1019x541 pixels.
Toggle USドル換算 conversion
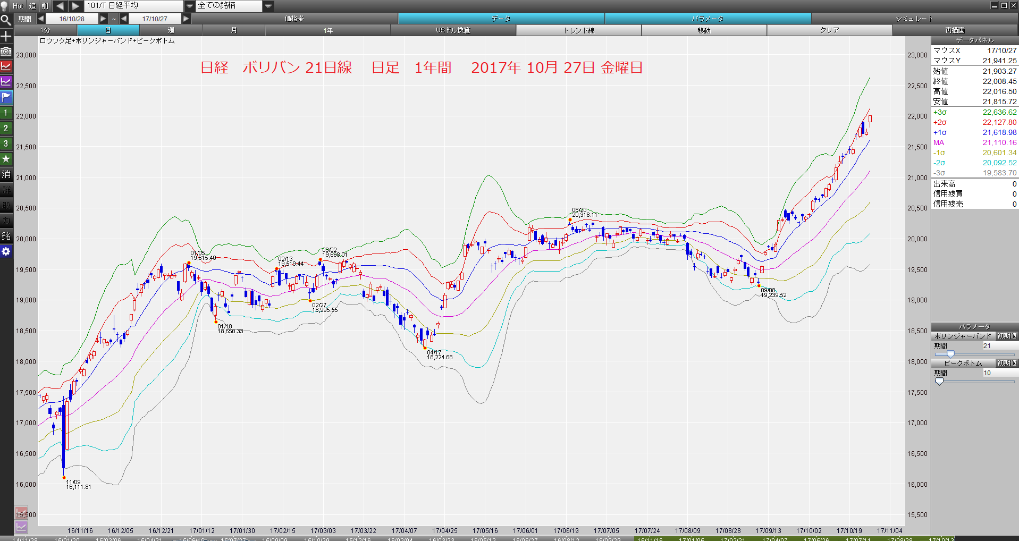coord(453,30)
